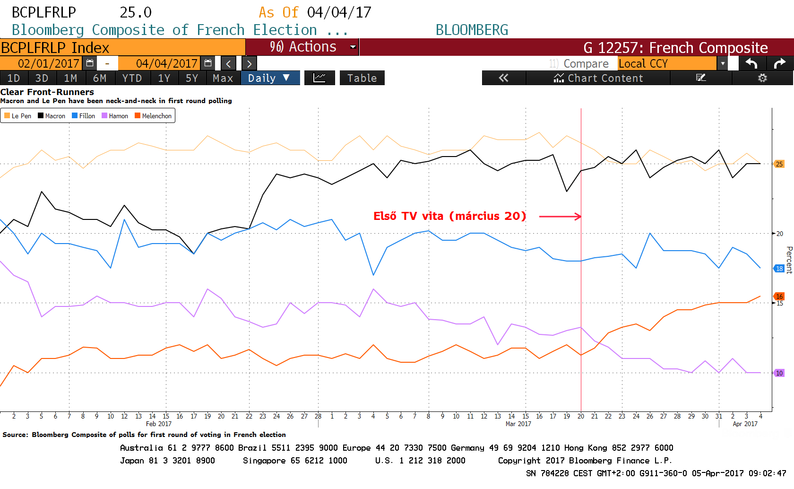Click the G 12257: French Composite title
Screen dimensions: 794x489
click(675, 47)
